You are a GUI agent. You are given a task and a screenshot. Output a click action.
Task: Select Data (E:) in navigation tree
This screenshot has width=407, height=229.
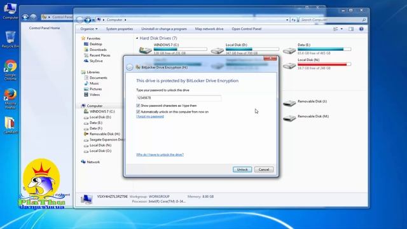tap(96, 123)
